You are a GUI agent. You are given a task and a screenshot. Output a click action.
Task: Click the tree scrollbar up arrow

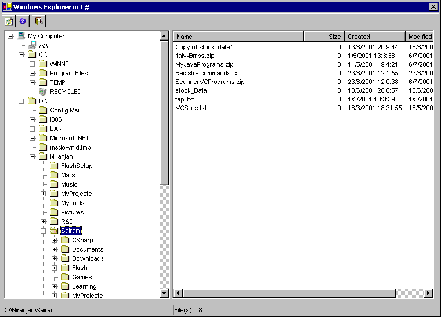pos(164,36)
